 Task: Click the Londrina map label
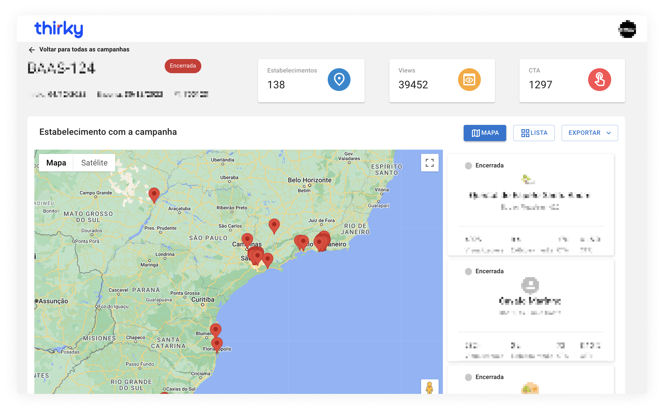pos(165,254)
